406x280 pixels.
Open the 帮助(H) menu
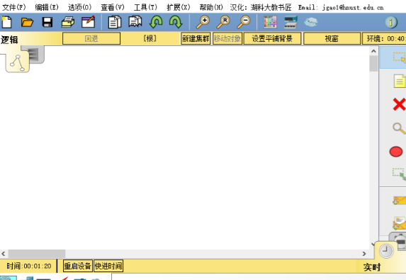(x=211, y=7)
